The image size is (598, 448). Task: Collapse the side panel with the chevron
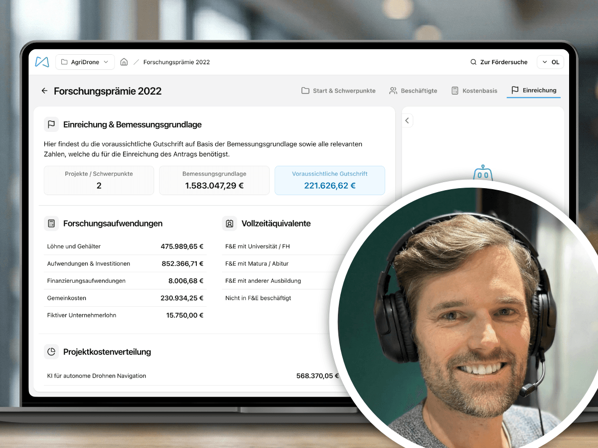407,120
